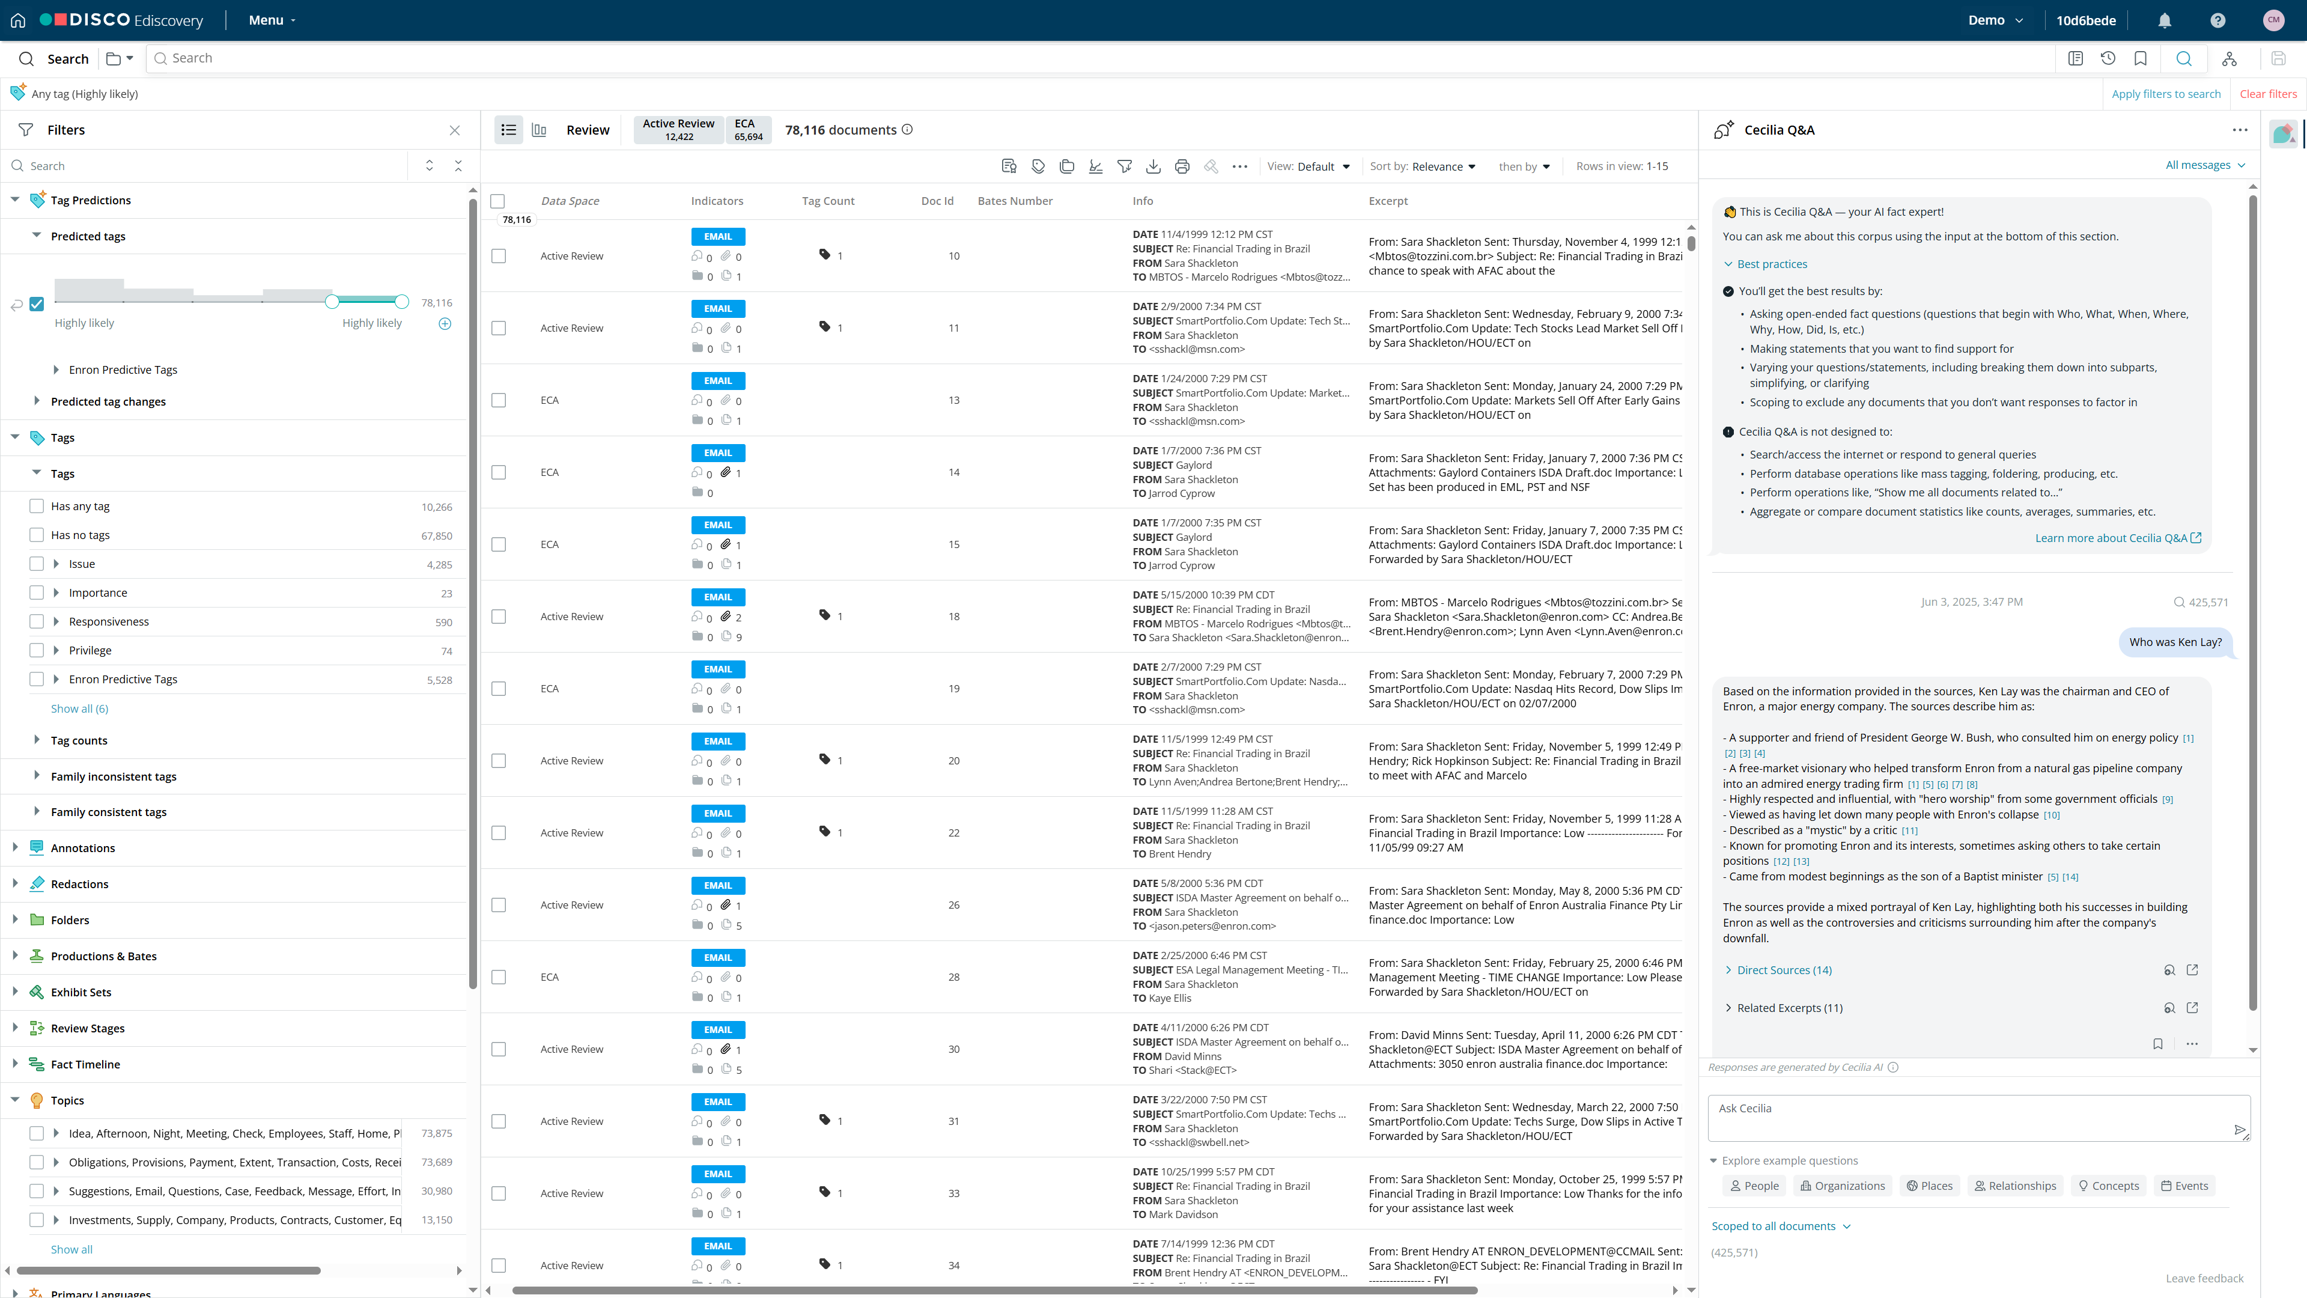Click the right Highly likely slider handle
The height and width of the screenshot is (1298, 2307).
[402, 302]
